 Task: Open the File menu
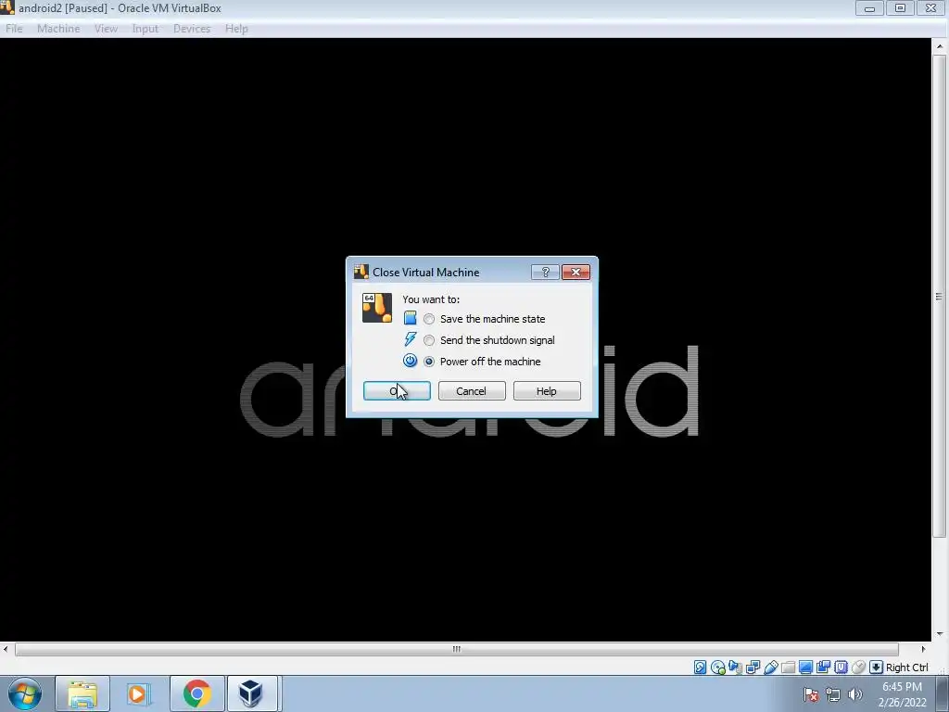tap(14, 29)
